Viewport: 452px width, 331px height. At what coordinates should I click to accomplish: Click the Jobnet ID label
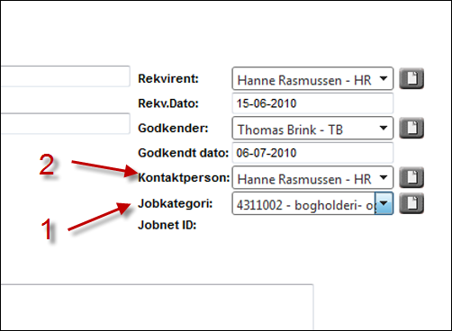[167, 225]
